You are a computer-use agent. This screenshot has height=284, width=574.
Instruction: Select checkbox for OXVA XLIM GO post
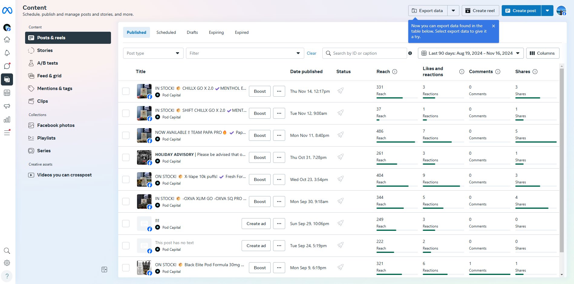tap(126, 202)
